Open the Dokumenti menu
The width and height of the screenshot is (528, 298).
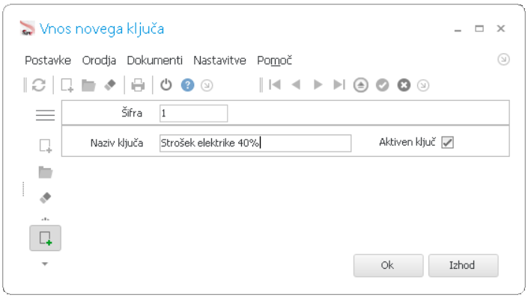154,60
